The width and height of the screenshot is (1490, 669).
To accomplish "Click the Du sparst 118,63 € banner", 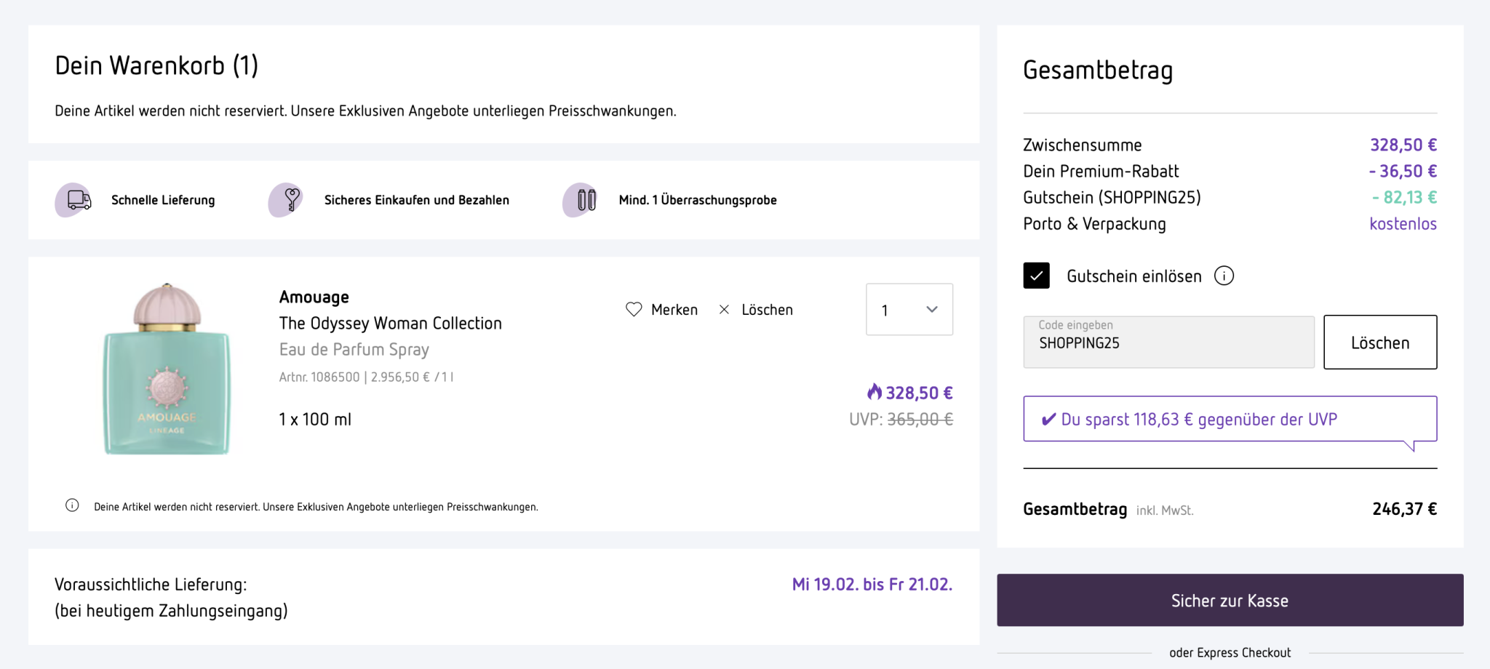I will coord(1230,419).
